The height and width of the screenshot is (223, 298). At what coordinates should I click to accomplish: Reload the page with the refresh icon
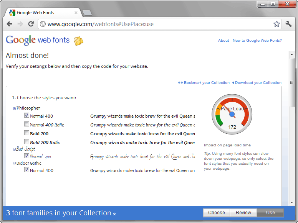click(31, 24)
